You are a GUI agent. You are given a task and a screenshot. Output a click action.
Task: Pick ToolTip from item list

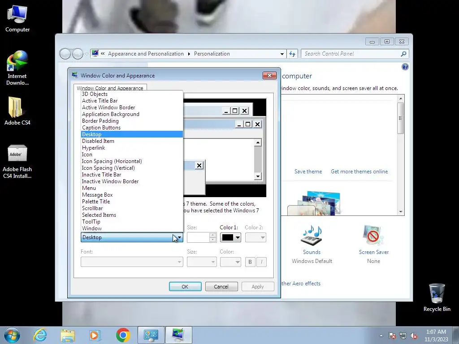point(132,222)
